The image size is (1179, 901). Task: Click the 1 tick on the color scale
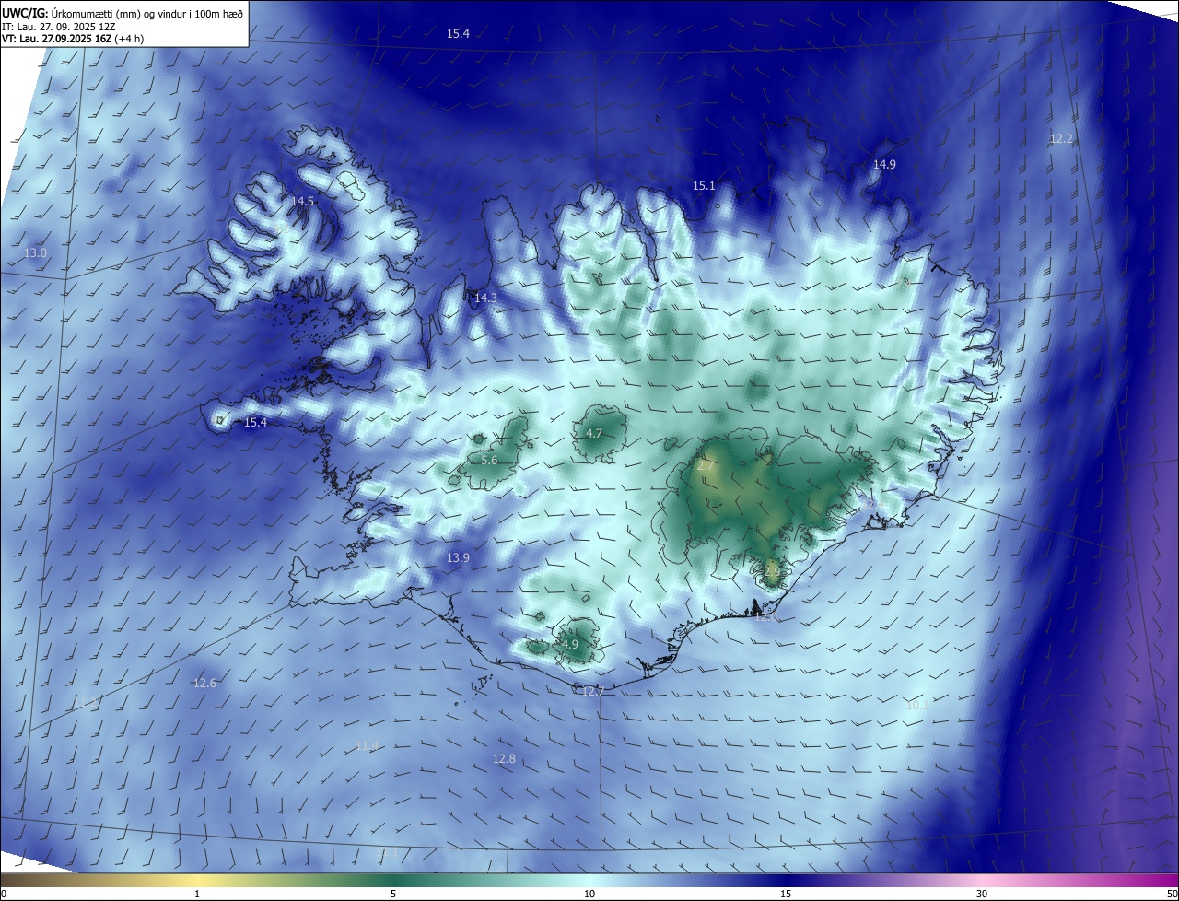tap(197, 895)
